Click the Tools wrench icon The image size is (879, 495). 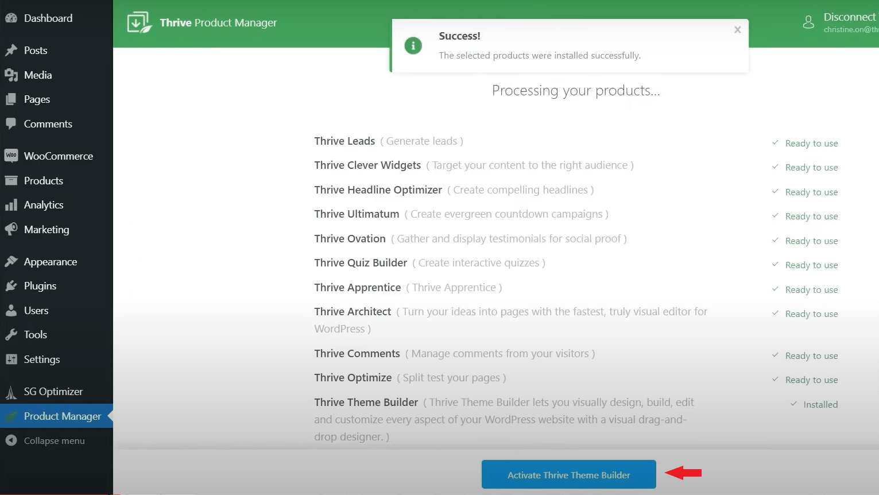tap(11, 335)
